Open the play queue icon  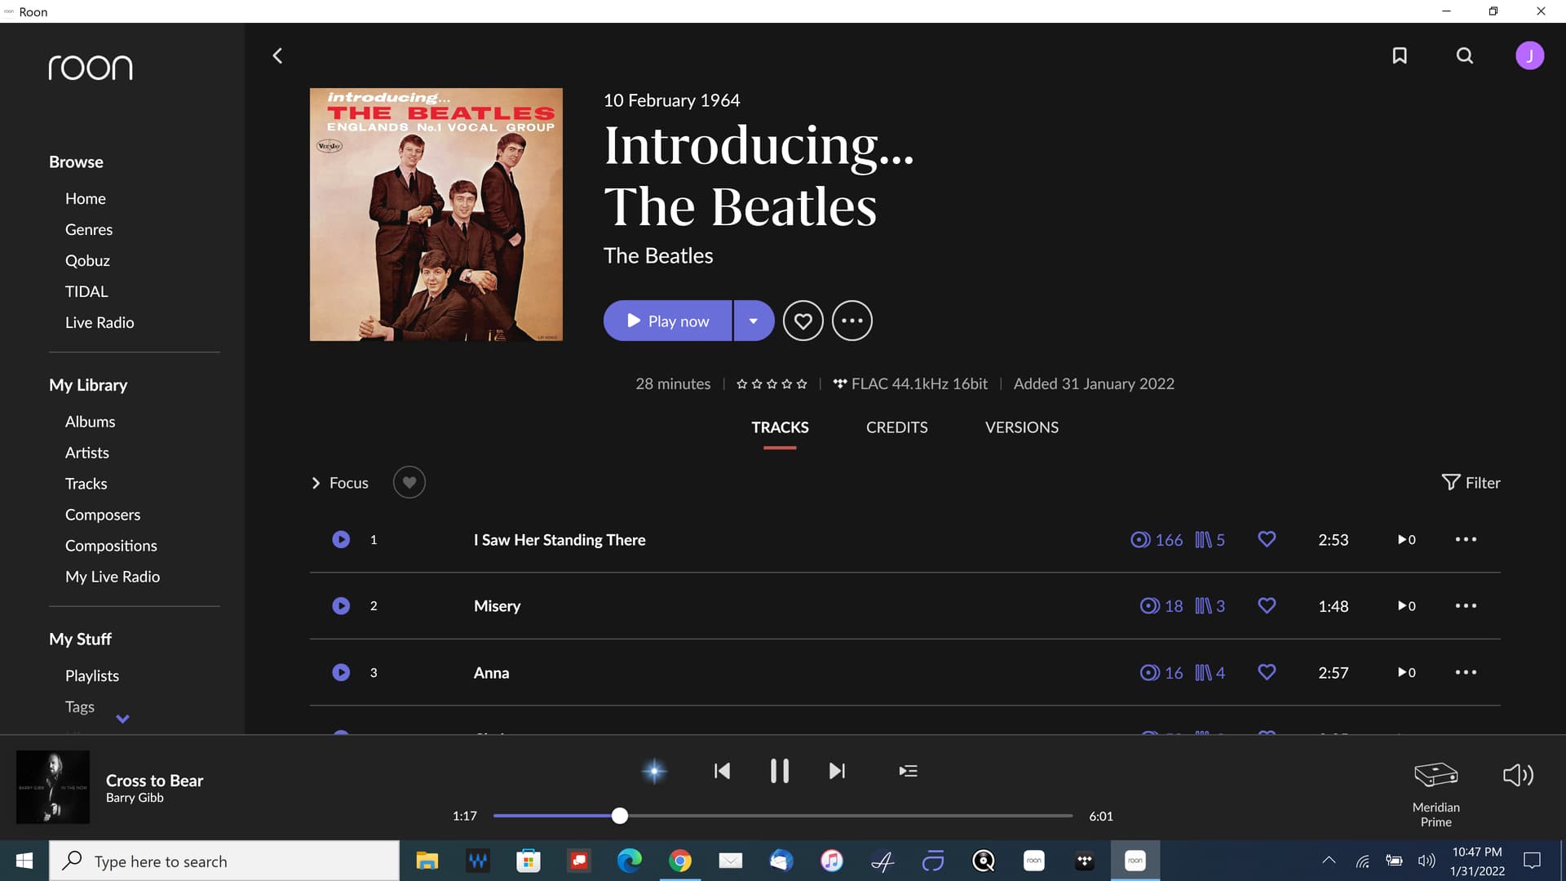tap(908, 771)
